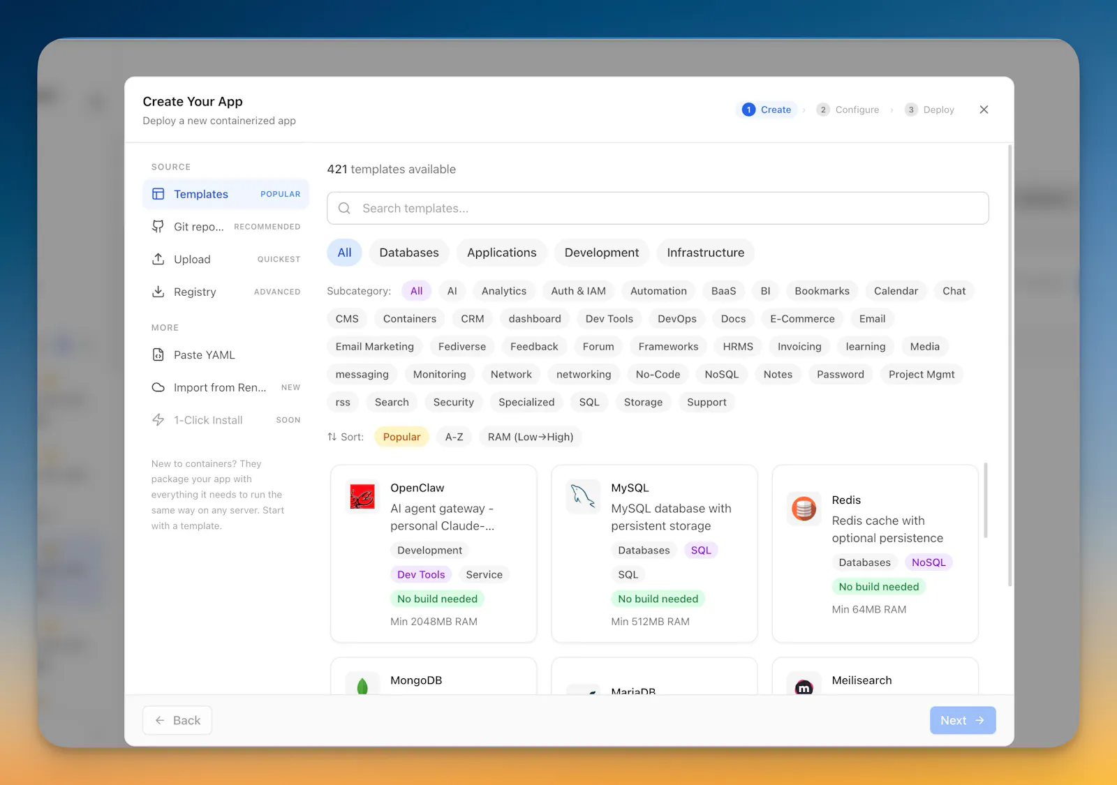This screenshot has height=785, width=1117.
Task: Click the purple SQL tag on MySQL card
Action: click(701, 550)
